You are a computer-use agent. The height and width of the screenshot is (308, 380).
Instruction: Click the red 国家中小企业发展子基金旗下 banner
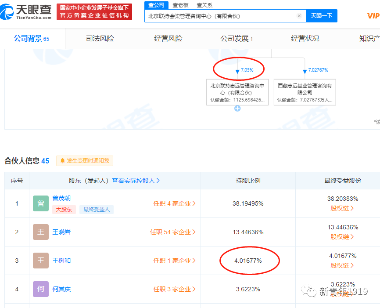pos(94,12)
